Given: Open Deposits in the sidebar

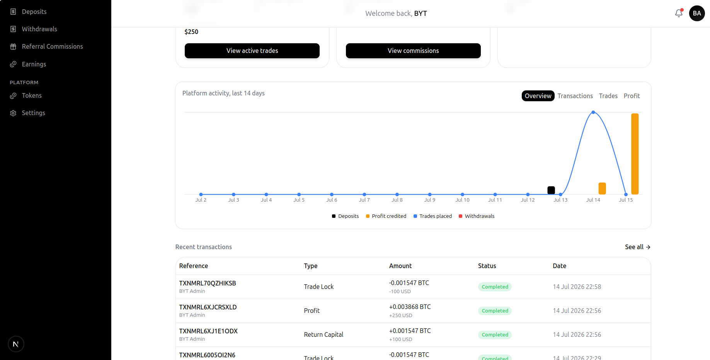Looking at the screenshot, I should (x=34, y=12).
